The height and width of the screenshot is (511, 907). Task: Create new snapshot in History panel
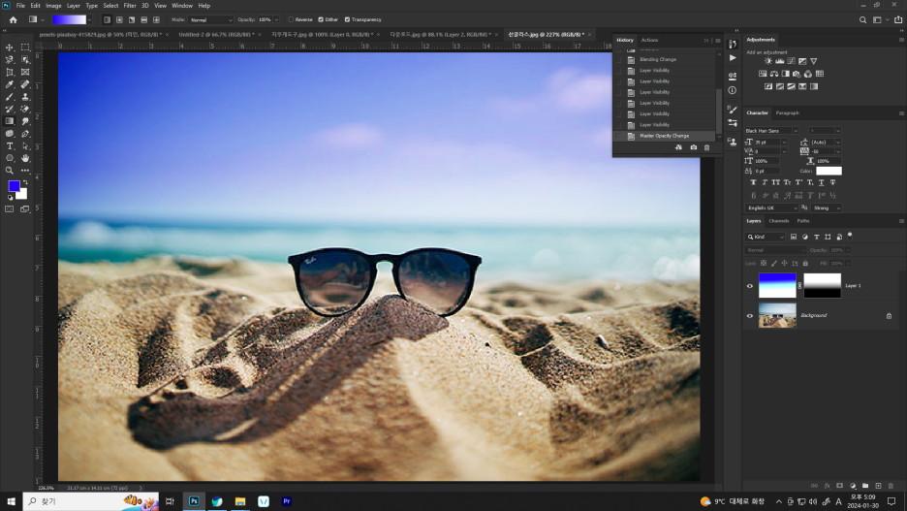[x=693, y=147]
